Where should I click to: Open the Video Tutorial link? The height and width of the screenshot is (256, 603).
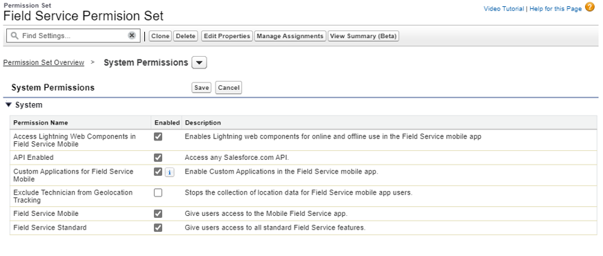tap(504, 8)
